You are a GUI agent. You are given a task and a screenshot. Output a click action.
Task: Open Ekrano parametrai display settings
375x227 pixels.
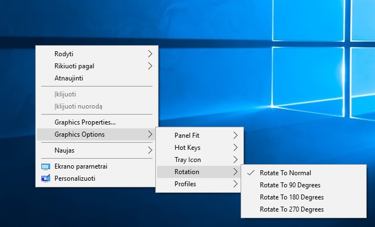pos(76,166)
